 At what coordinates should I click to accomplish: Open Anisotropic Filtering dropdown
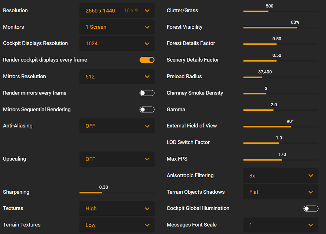[x=281, y=176]
